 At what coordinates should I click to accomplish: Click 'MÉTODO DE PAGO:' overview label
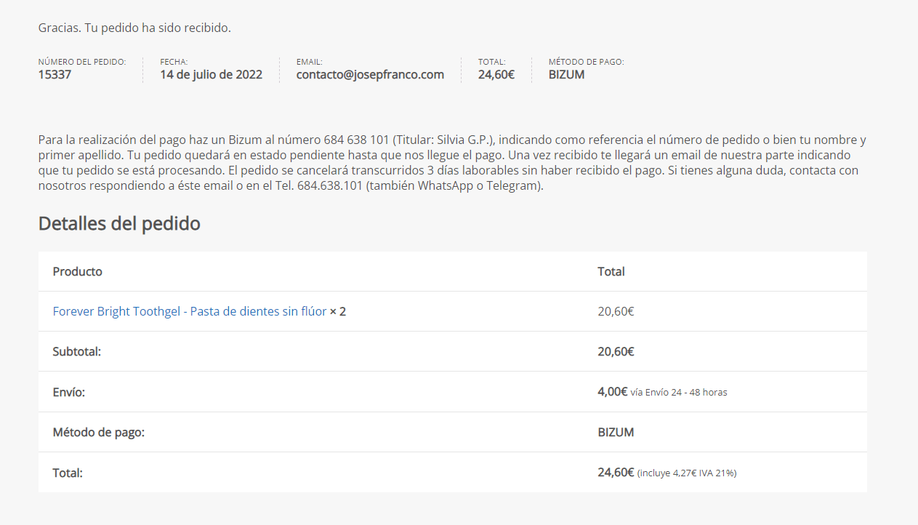[587, 62]
